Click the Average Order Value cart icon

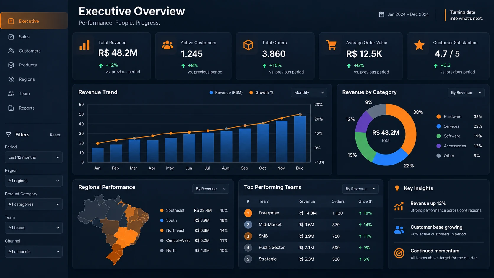click(x=331, y=45)
